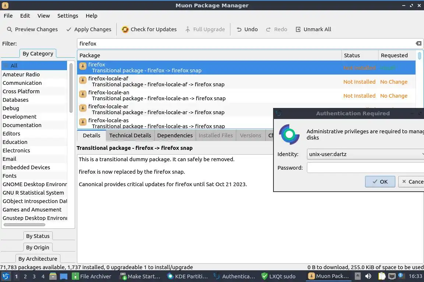Click the Redo arrow icon
This screenshot has height=282, width=424.
click(x=268, y=29)
